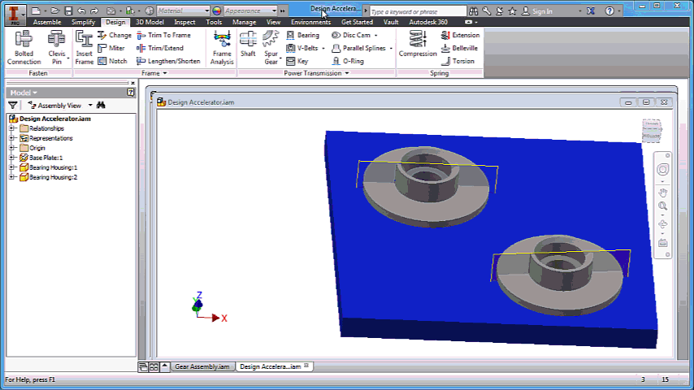Switch to the 3D Model ribbon tab
This screenshot has width=694, height=390.
150,22
